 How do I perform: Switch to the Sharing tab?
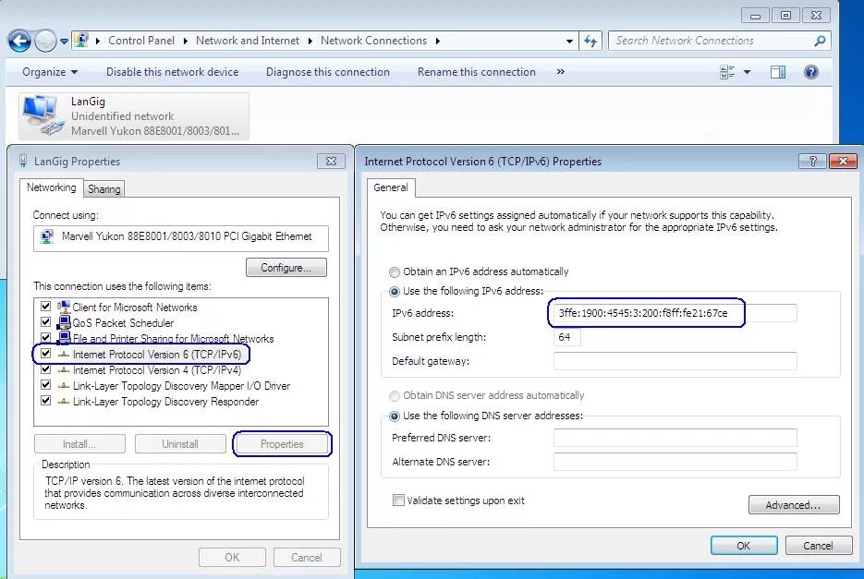pos(103,189)
